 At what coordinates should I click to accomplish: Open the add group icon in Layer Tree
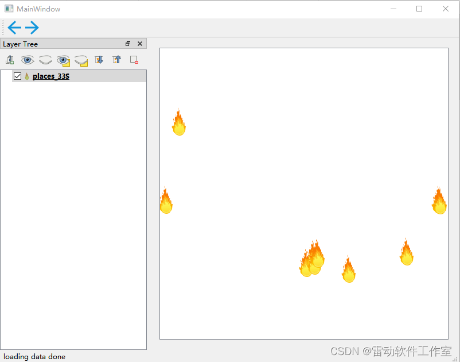10,60
